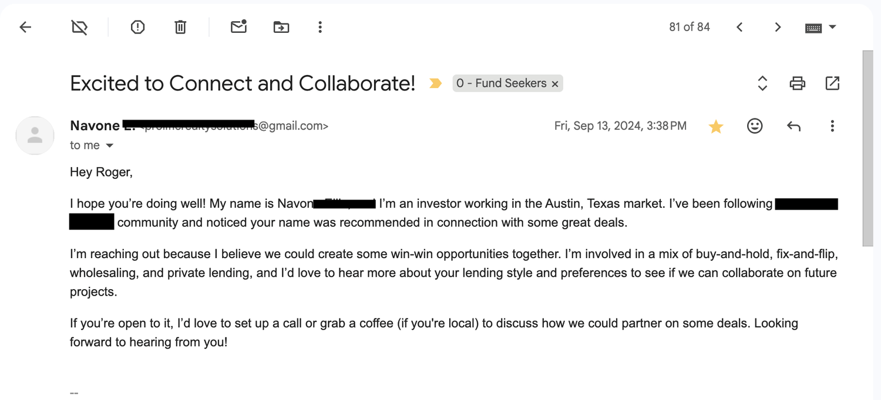The height and width of the screenshot is (400, 881).
Task: Open input tools keyboard dropdown
Action: pyautogui.click(x=832, y=27)
